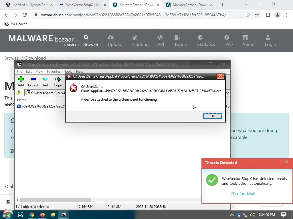293x219 pixels.
Task: Open the Windows Start menu
Action: tap(7, 214)
